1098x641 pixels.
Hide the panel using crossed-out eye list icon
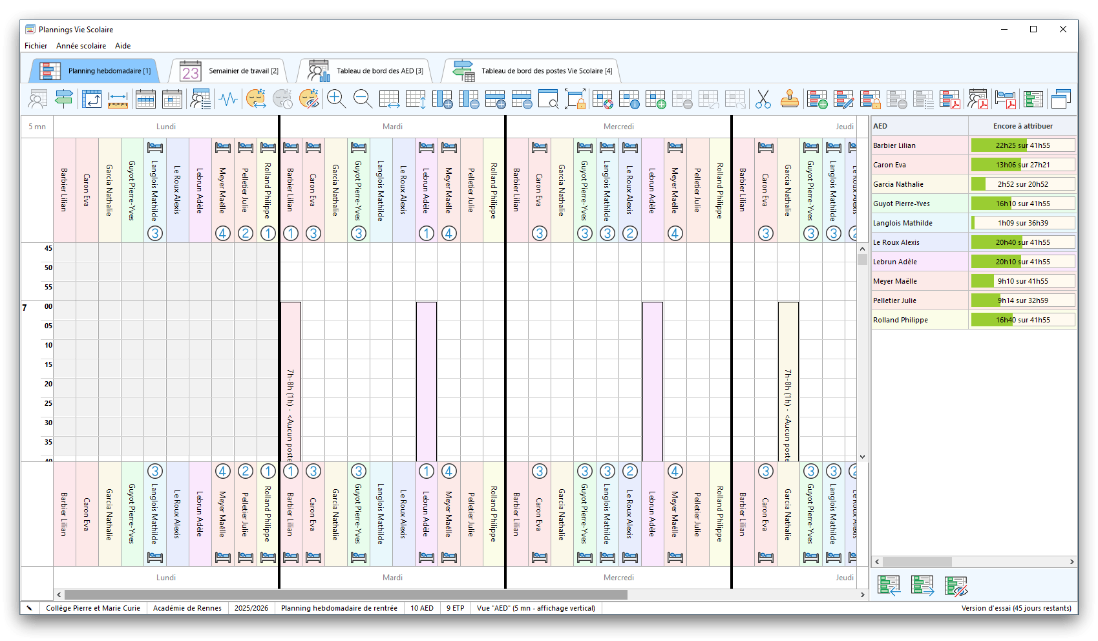pos(956,585)
